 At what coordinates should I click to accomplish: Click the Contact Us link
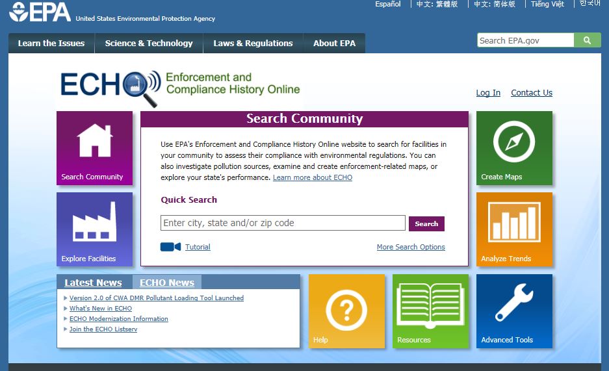[x=532, y=93]
